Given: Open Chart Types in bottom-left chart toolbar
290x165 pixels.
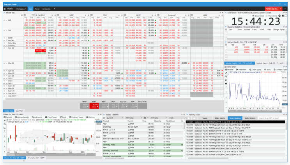Looking at the screenshot, I should (51, 117).
